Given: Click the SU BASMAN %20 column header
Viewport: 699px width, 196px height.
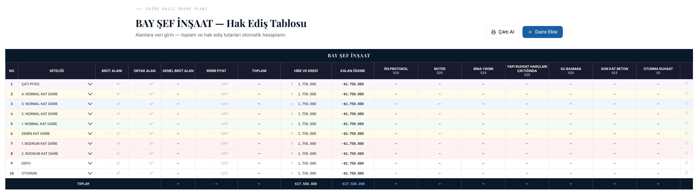Looking at the screenshot, I should click(x=571, y=71).
